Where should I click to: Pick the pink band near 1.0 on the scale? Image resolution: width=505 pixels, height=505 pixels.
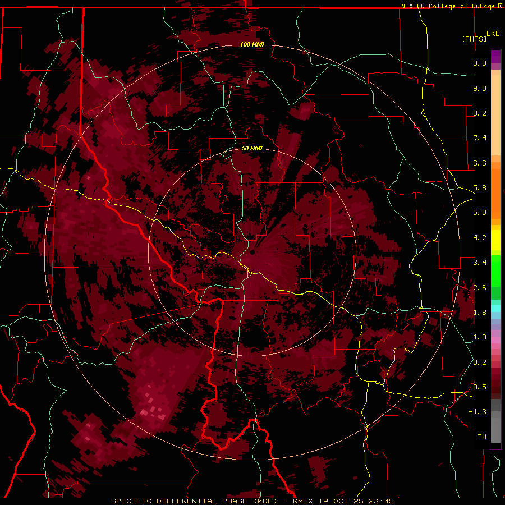[x=495, y=339]
